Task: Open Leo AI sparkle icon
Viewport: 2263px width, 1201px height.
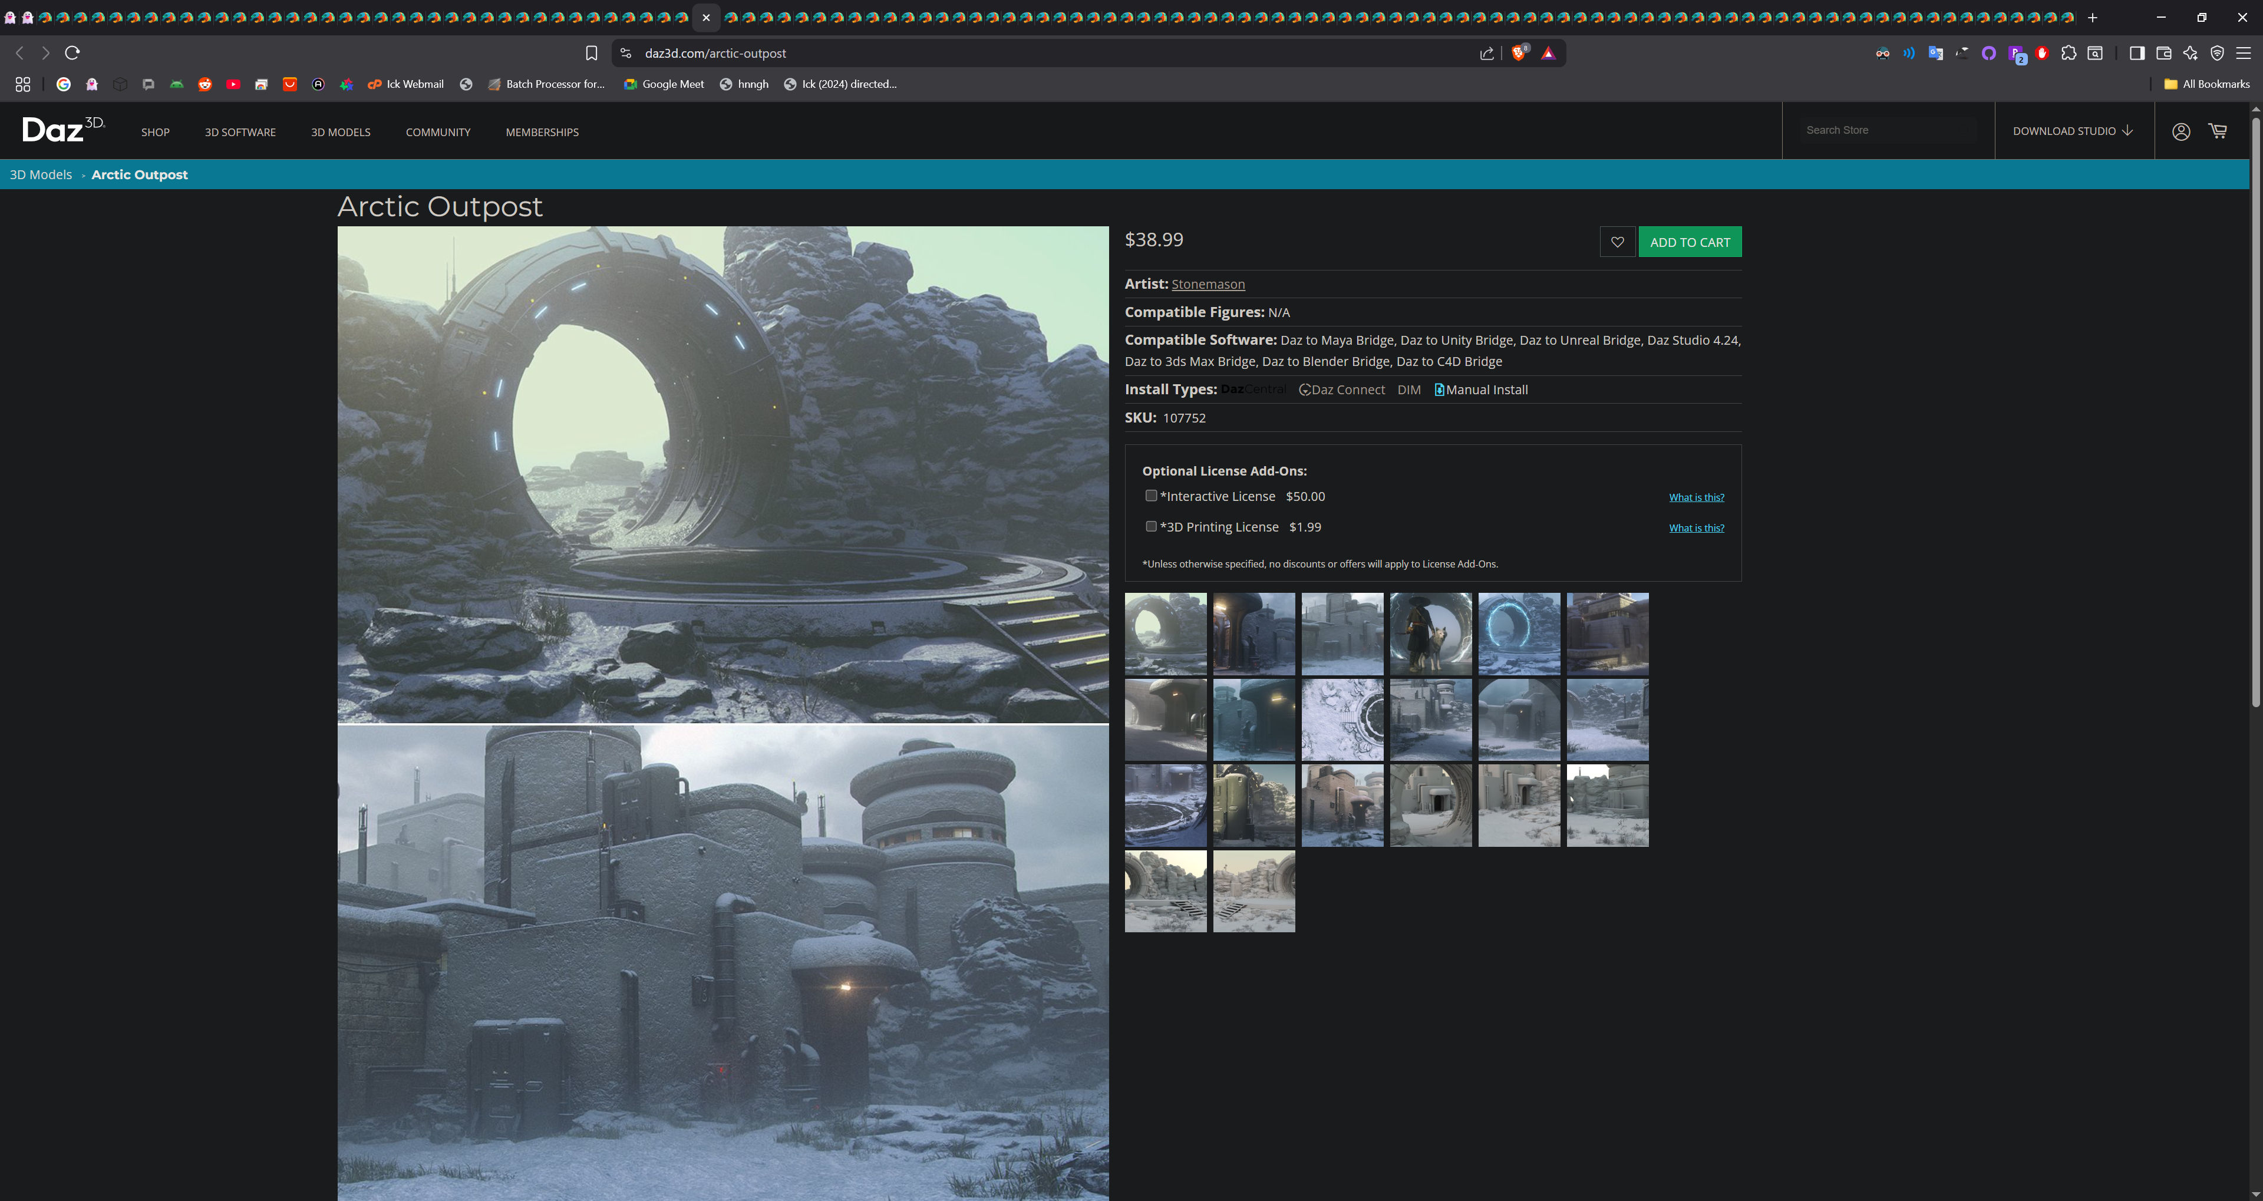Action: (x=2190, y=54)
